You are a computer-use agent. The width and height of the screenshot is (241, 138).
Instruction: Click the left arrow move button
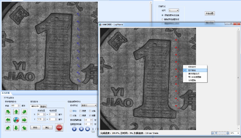click(8, 120)
